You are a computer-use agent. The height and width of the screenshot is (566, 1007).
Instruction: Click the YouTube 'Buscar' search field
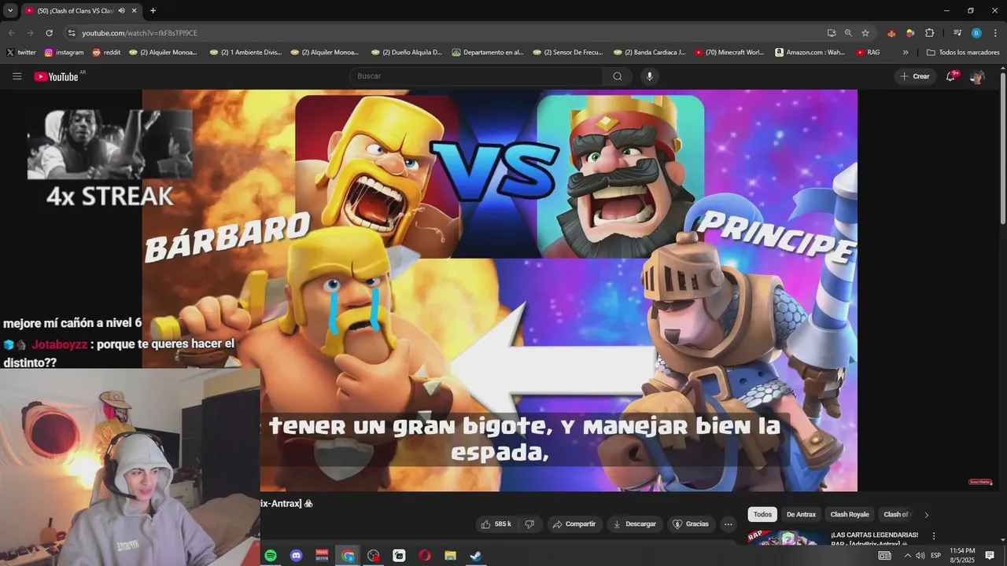[x=476, y=76]
